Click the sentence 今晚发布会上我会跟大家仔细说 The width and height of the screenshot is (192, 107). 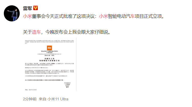77,32
